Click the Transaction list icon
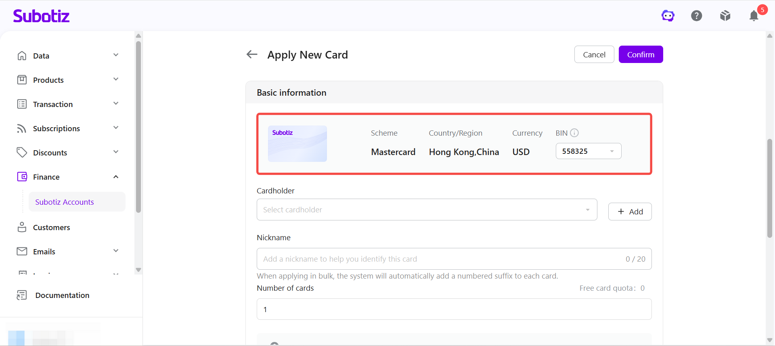The height and width of the screenshot is (346, 775). (22, 104)
